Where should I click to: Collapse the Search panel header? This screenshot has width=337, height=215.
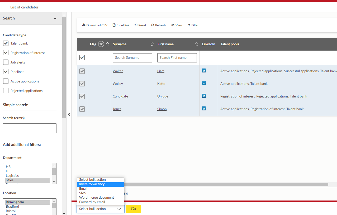pyautogui.click(x=55, y=18)
